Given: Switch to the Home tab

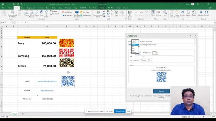Looking at the screenshot, I should 10,8.
